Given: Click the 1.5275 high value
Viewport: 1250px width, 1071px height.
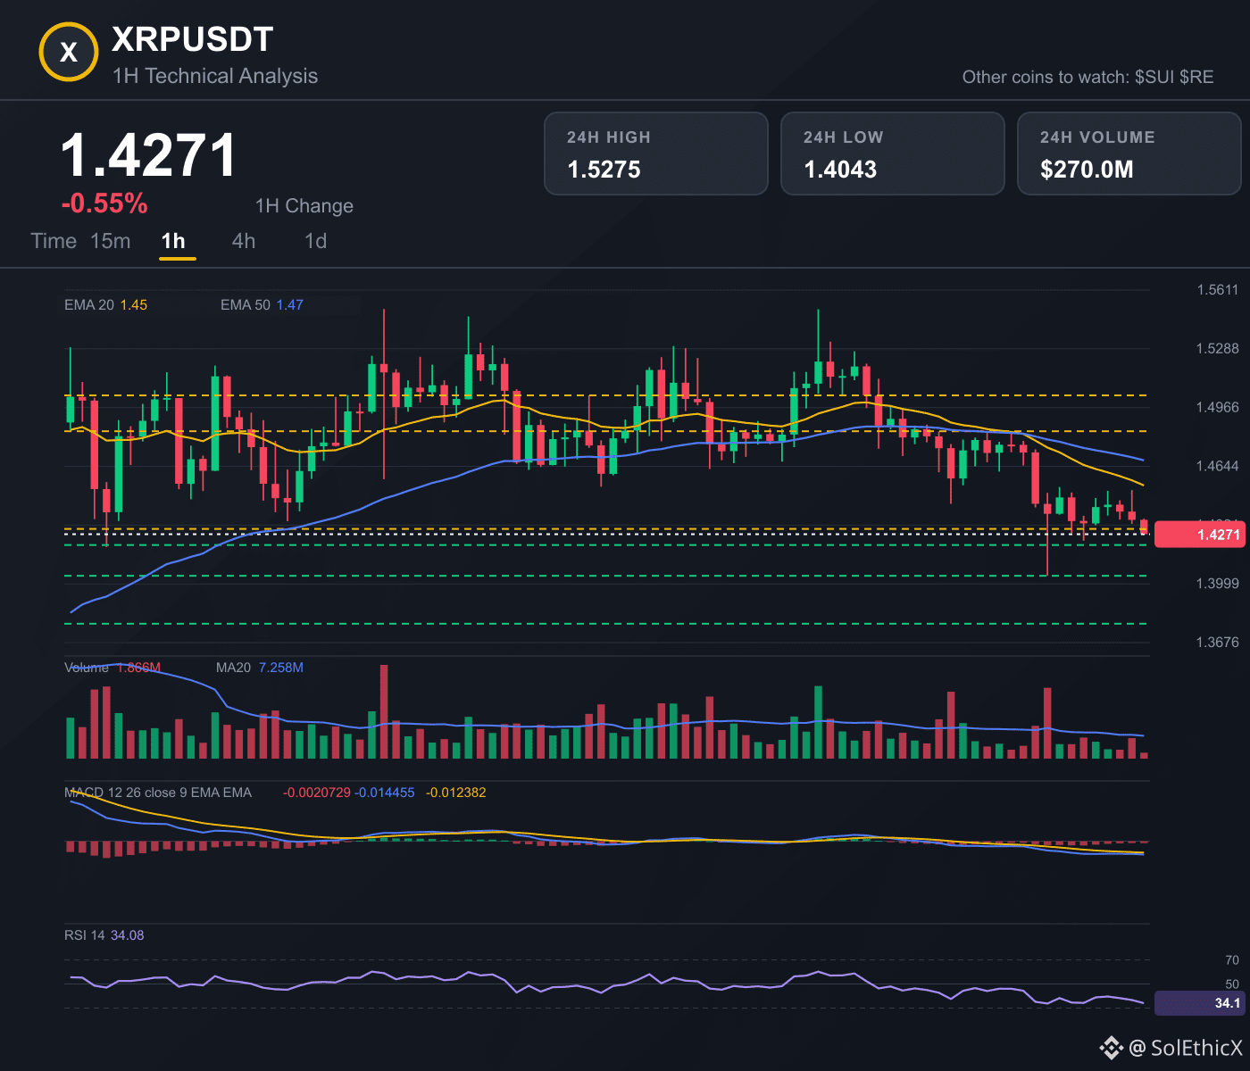Looking at the screenshot, I should (604, 170).
